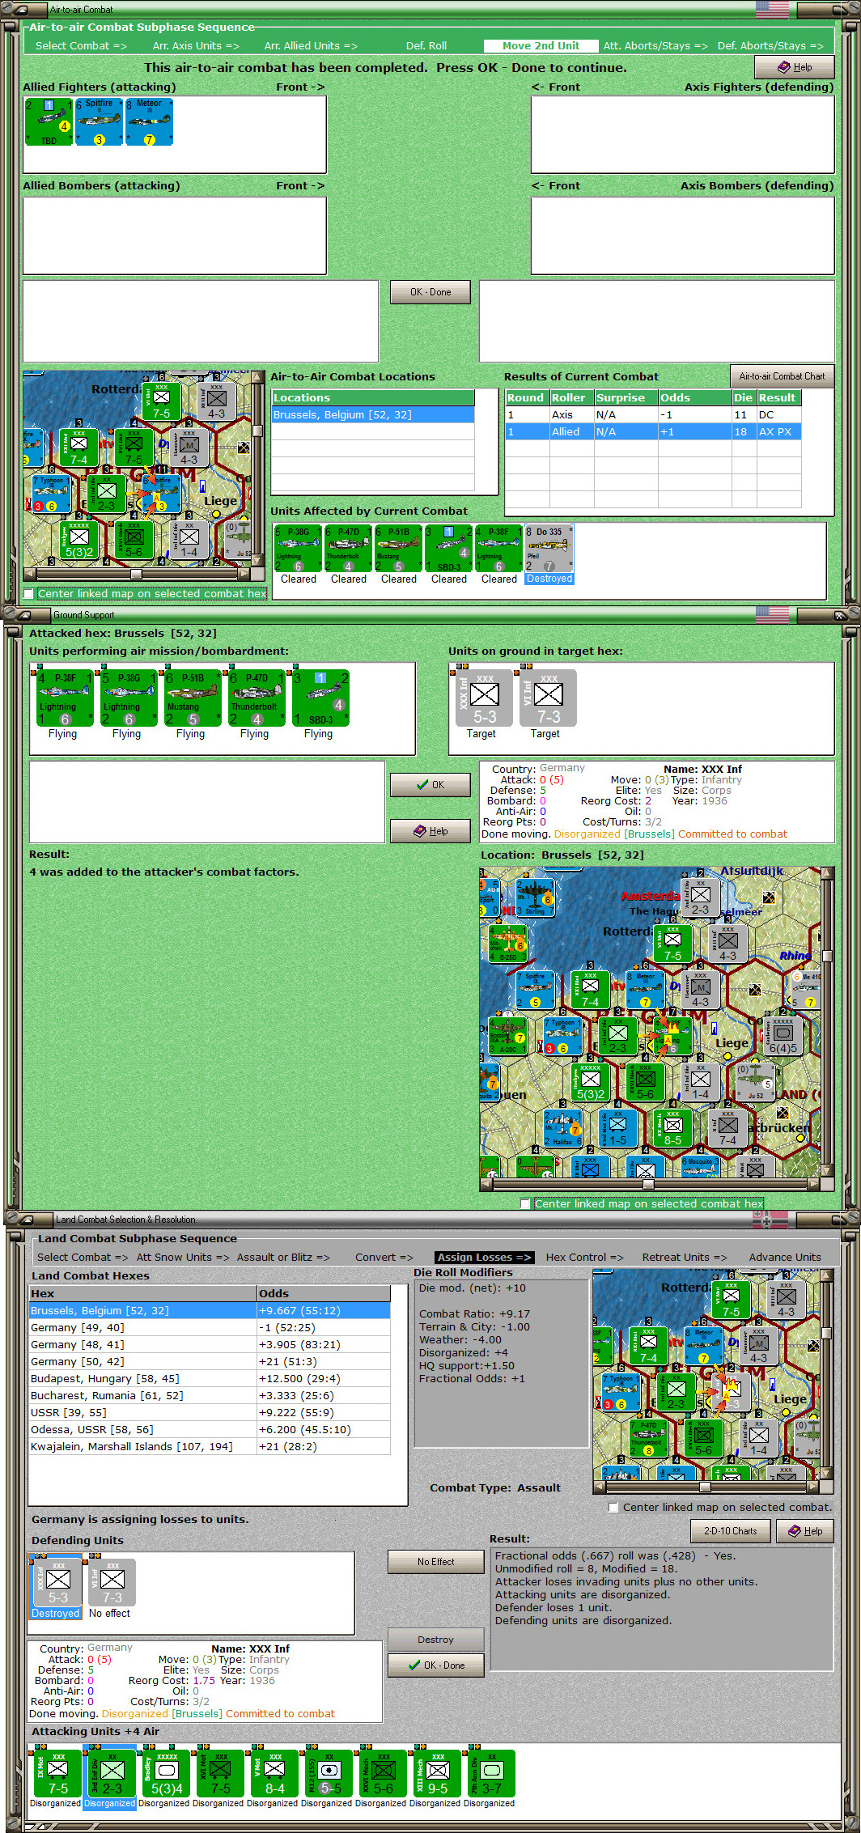Image resolution: width=861 pixels, height=1833 pixels.
Task: Toggle Center linked map in Air-to-air Combat
Action: pyautogui.click(x=29, y=594)
